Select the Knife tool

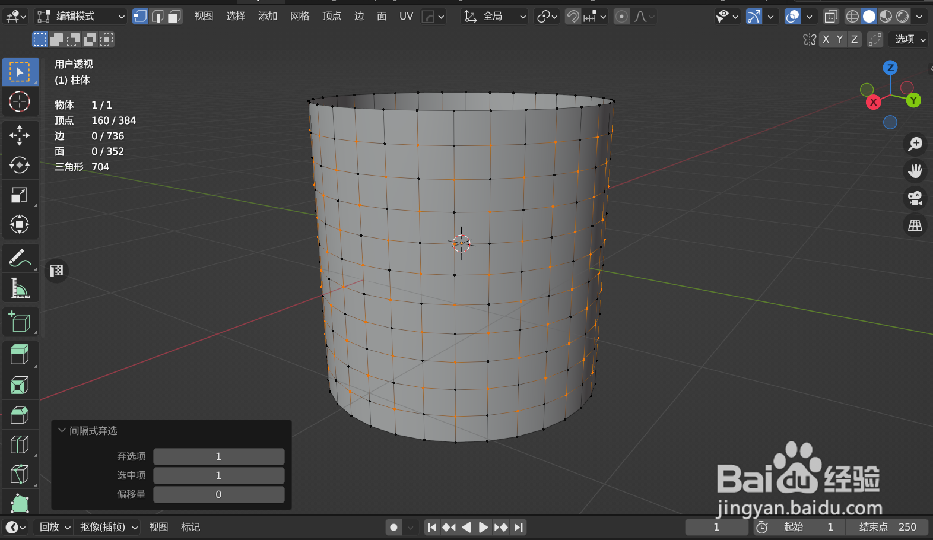[20, 474]
